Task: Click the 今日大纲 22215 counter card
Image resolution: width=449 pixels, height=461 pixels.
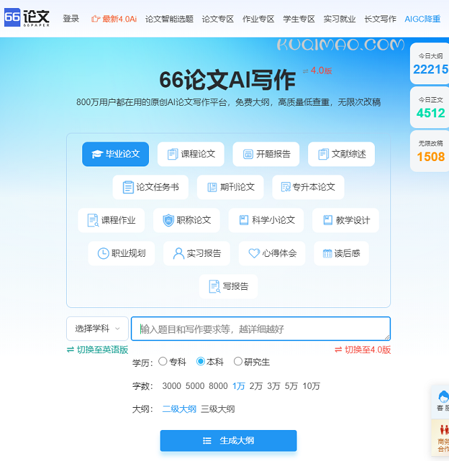Action: (430, 63)
